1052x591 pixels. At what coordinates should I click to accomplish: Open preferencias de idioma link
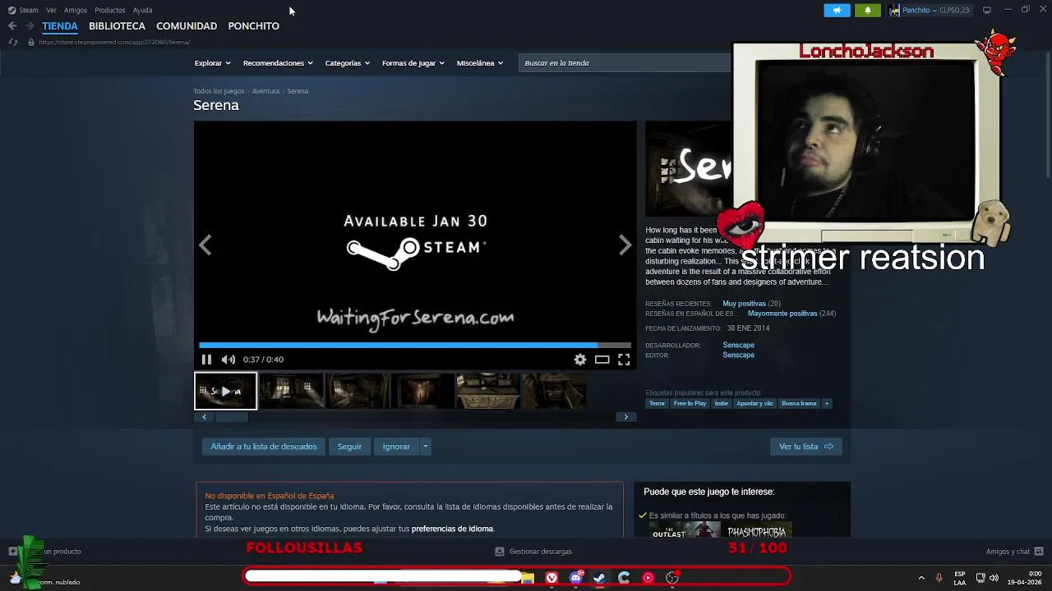point(452,529)
